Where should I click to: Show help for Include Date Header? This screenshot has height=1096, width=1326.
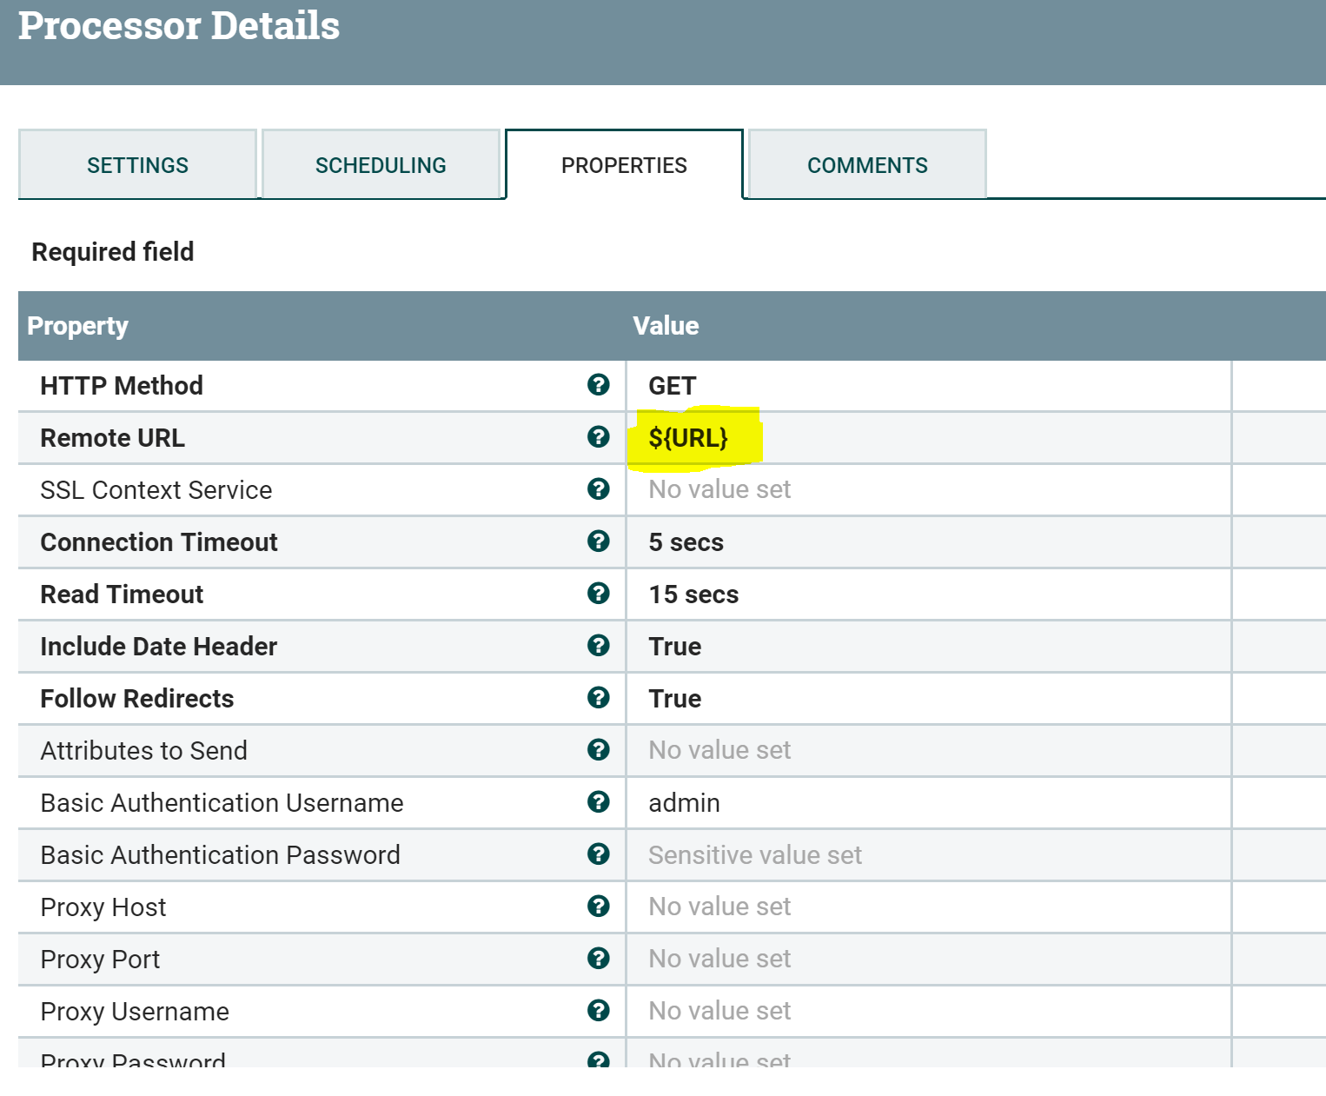click(598, 646)
